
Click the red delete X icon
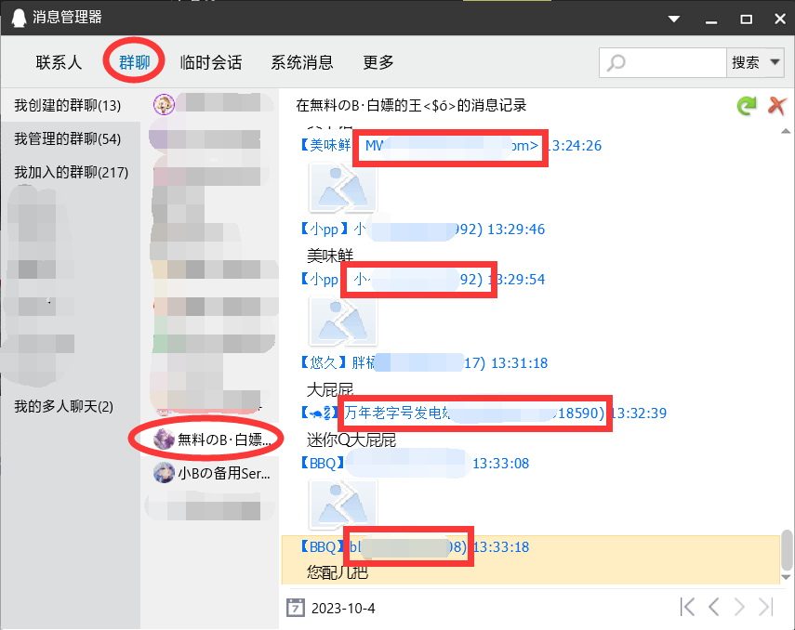coord(776,105)
